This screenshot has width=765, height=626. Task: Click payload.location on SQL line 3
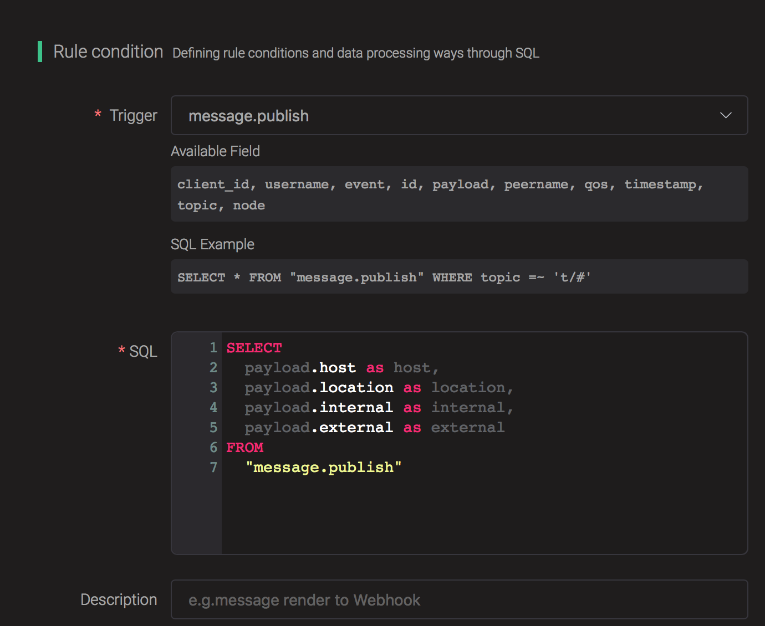click(x=319, y=388)
